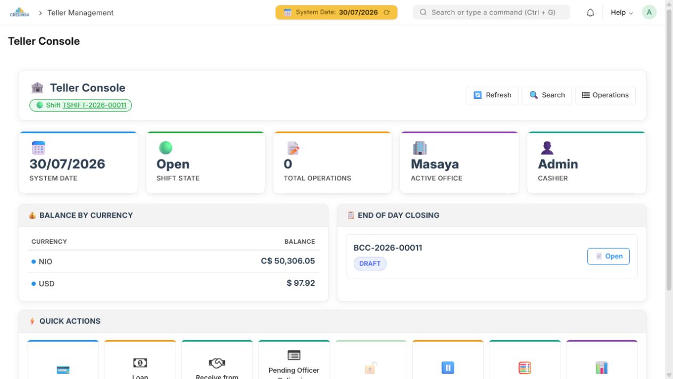
Task: Click the green circle on Shift State card
Action: coord(165,147)
